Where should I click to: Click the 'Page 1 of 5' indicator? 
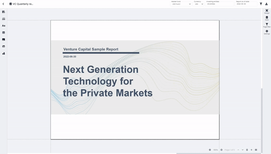(230, 150)
